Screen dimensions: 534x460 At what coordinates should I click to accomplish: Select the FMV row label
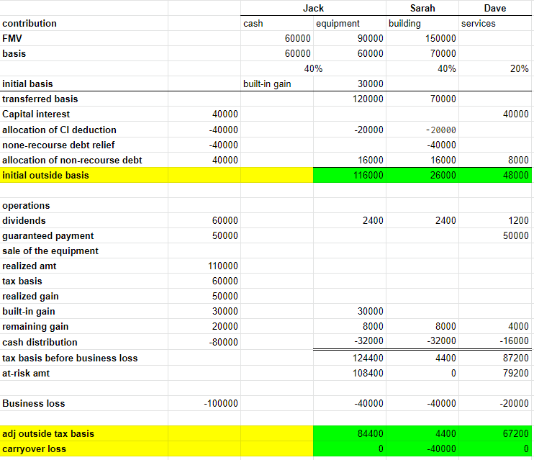pos(12,38)
